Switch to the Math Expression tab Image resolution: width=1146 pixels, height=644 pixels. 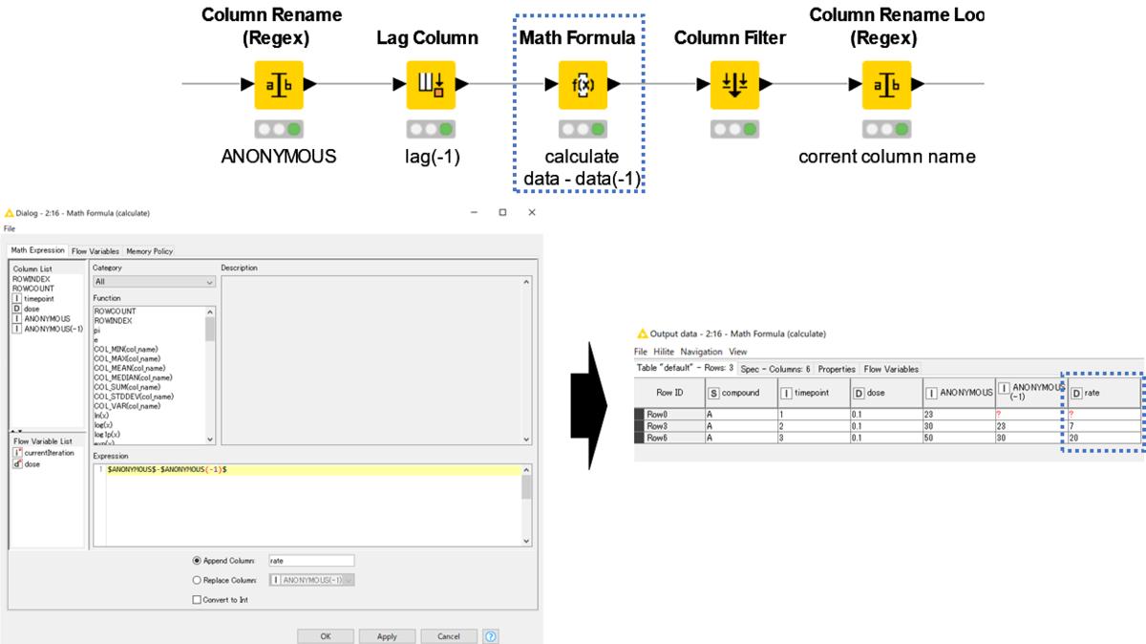37,251
